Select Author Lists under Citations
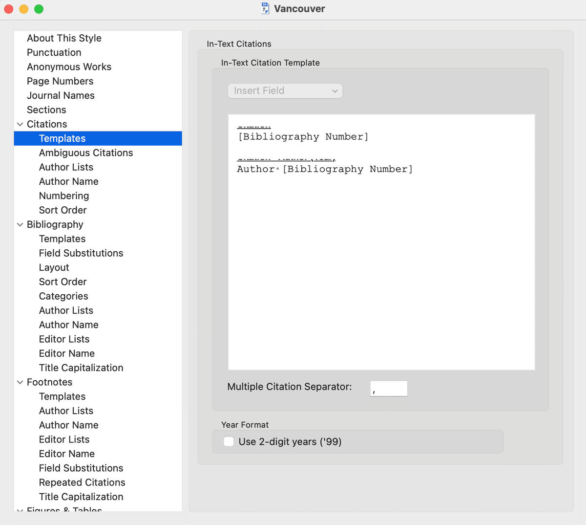The height and width of the screenshot is (525, 586). click(66, 167)
